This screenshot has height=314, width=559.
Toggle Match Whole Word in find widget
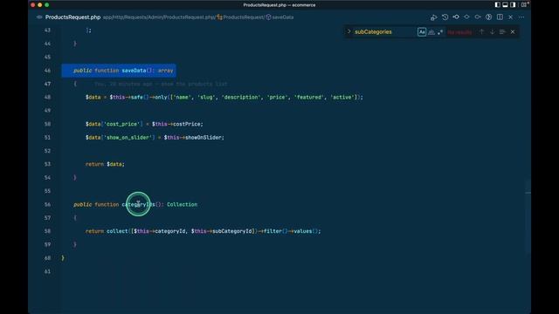431,32
